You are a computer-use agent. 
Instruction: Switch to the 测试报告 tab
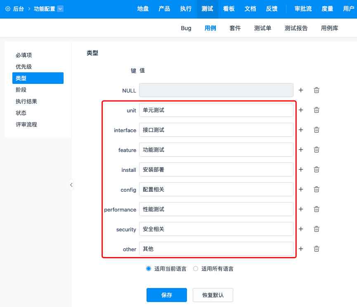pyautogui.click(x=296, y=28)
